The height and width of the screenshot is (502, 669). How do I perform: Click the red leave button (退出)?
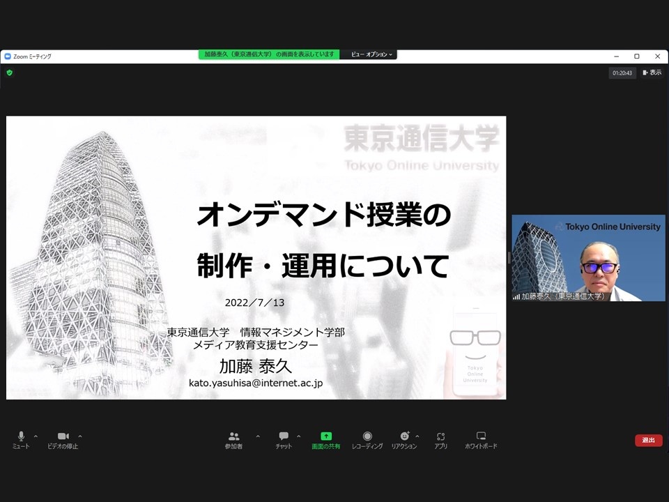(649, 440)
